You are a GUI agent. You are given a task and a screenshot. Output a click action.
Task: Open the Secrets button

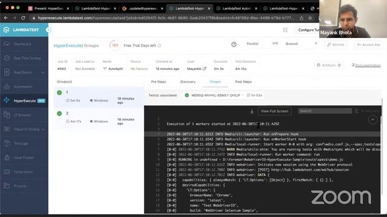pyautogui.click(x=336, y=45)
